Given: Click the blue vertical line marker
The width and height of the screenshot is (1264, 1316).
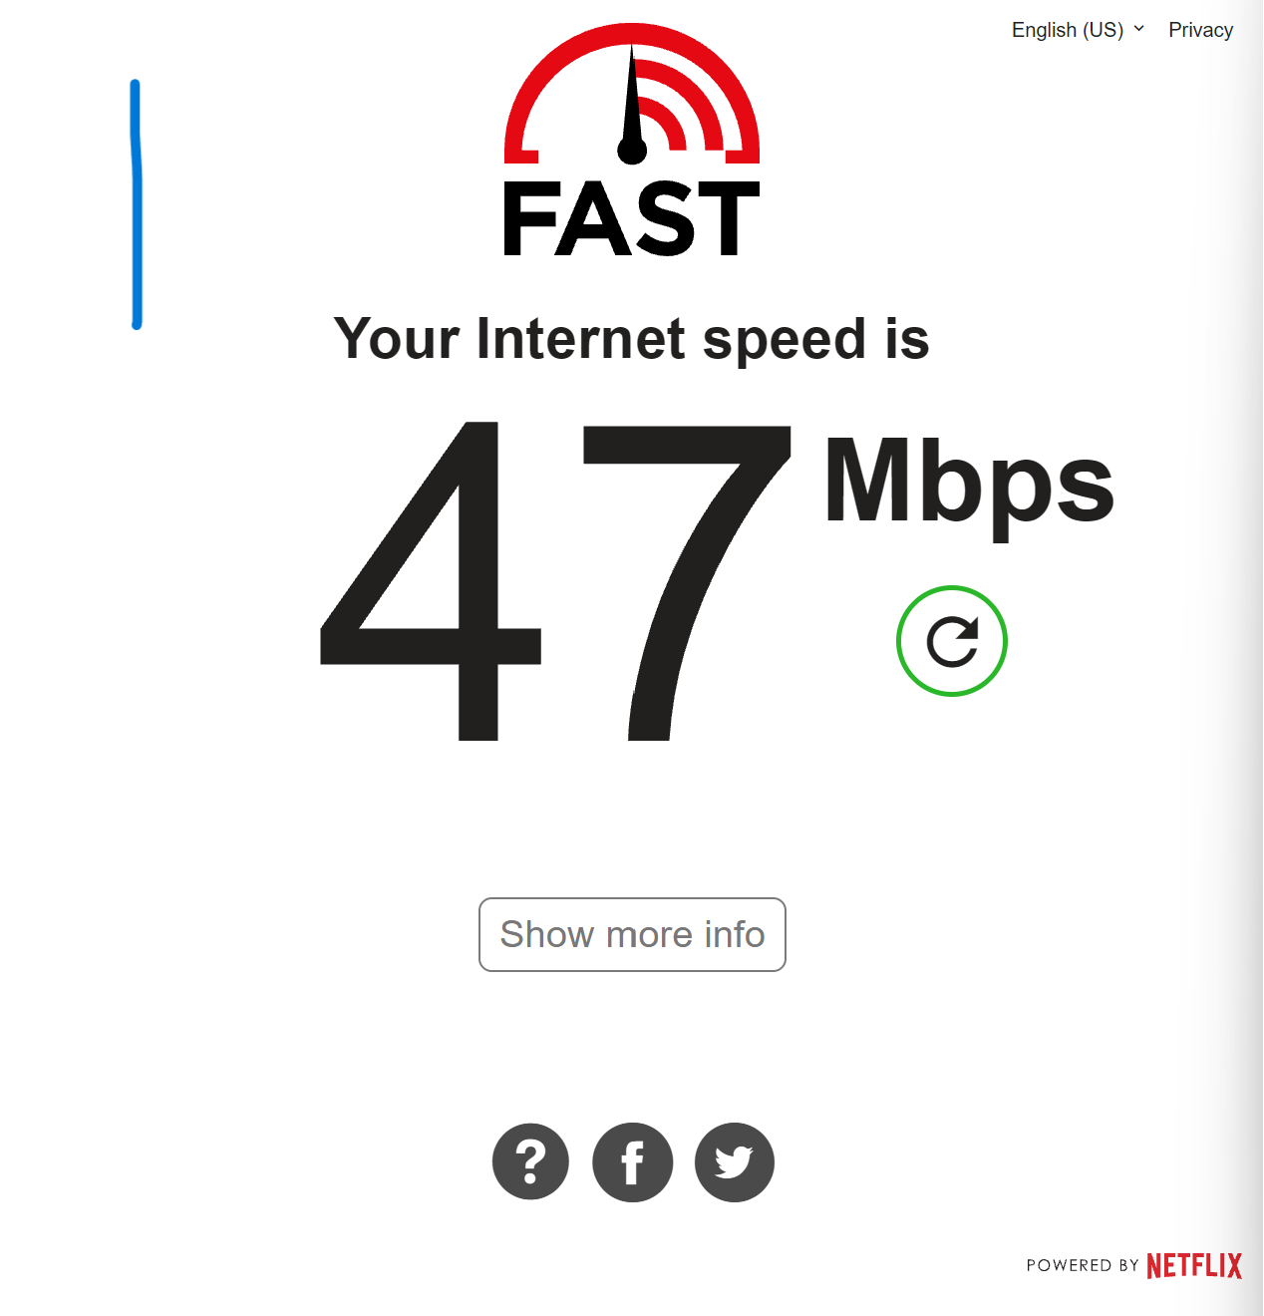Looking at the screenshot, I should [x=136, y=204].
